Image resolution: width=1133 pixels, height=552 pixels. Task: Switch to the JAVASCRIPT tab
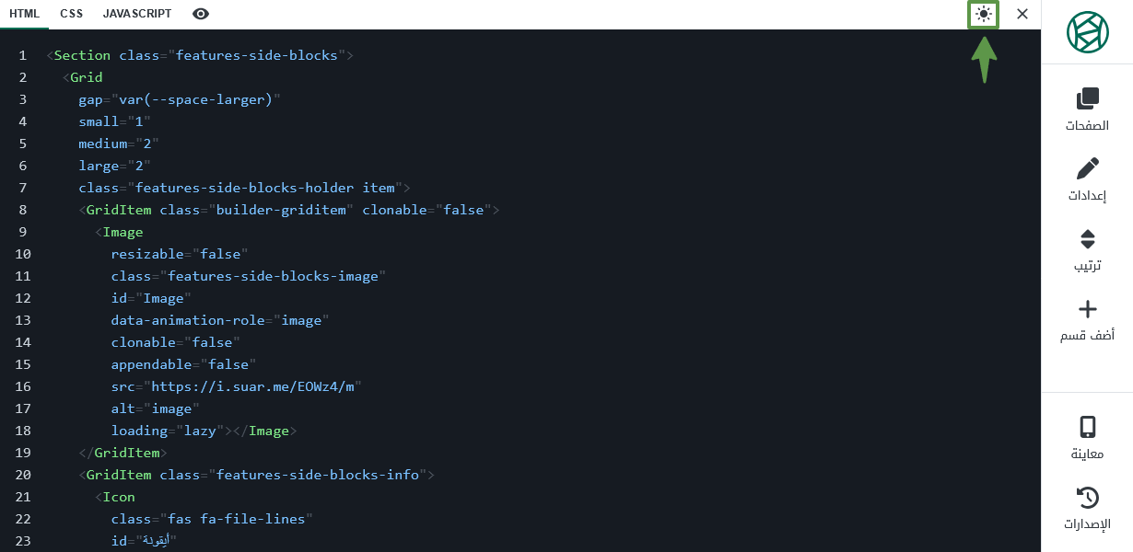(137, 14)
